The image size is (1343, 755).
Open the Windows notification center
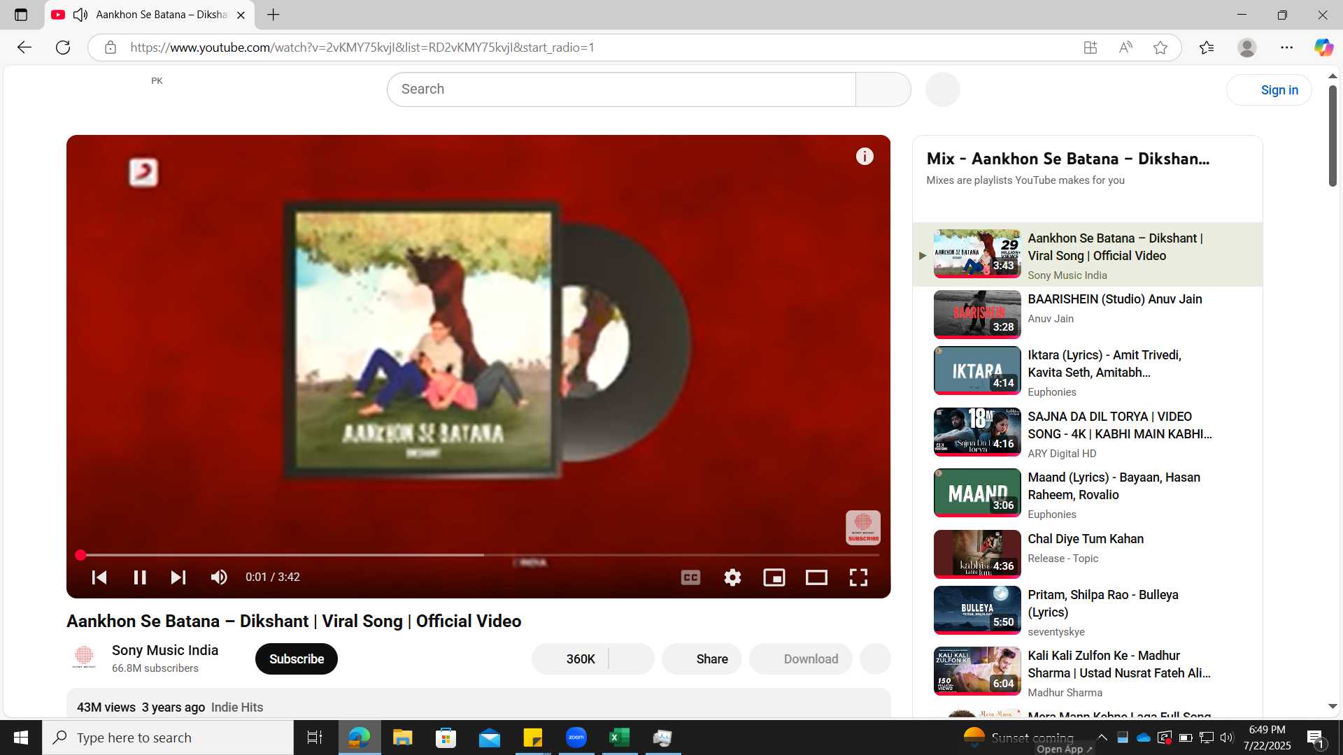(1315, 738)
